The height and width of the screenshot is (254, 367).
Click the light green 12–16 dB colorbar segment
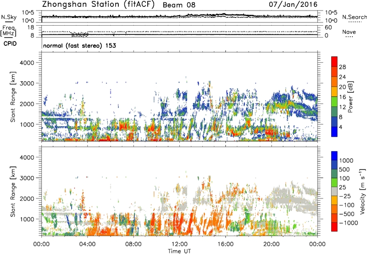pos(334,102)
